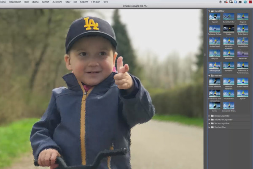Expand the Strukturierungsfilter folder
The height and width of the screenshot is (169, 253).
click(x=209, y=120)
